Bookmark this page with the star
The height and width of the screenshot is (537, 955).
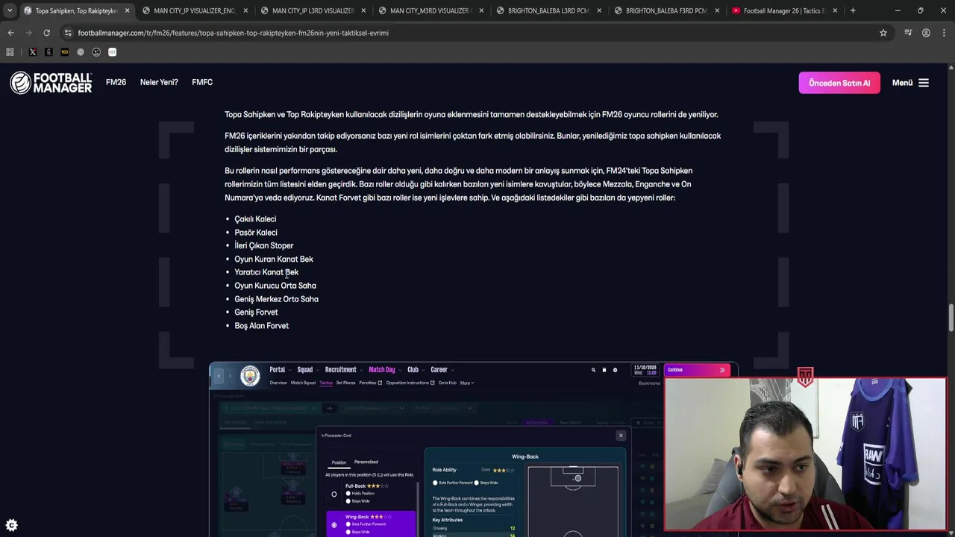883,33
